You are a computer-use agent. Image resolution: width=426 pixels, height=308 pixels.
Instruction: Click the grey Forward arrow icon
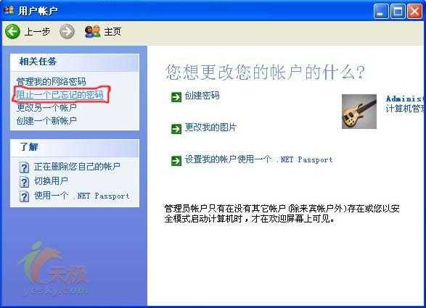tap(67, 31)
